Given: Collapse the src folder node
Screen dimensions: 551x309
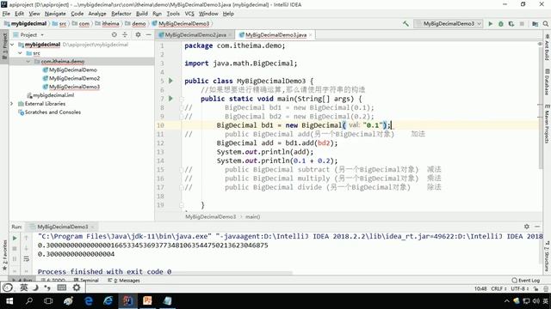Looking at the screenshot, I should 20,53.
